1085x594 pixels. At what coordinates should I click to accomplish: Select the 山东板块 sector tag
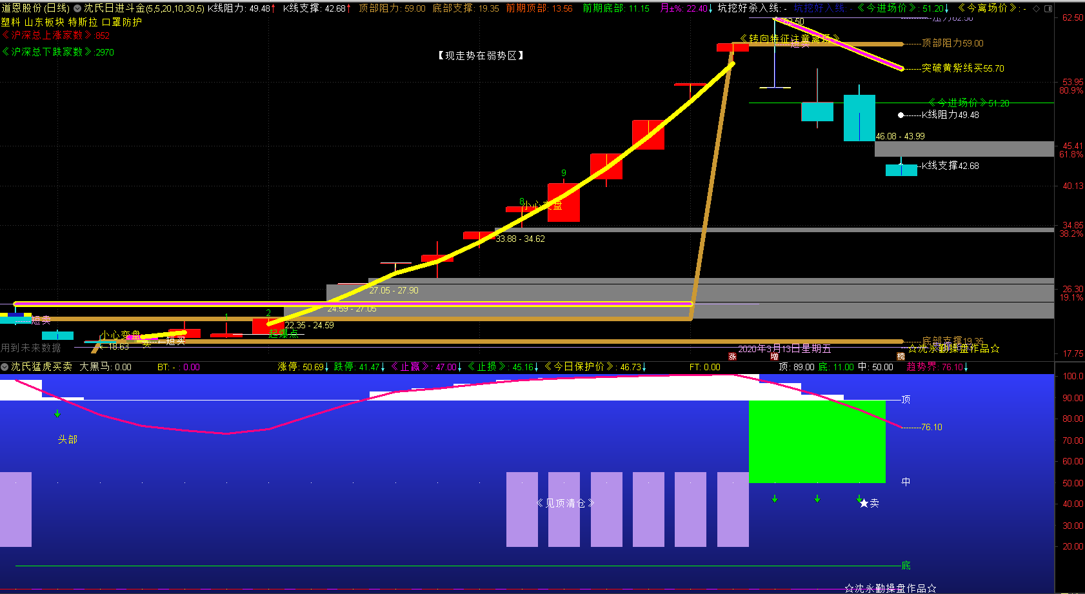pyautogui.click(x=45, y=22)
